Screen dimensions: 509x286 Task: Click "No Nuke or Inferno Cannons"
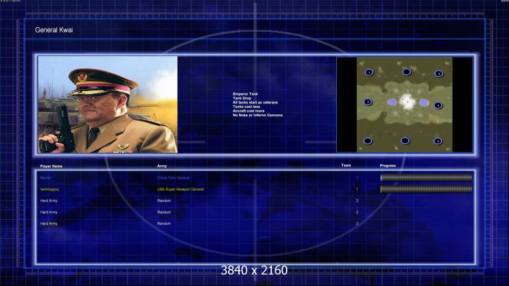[x=257, y=115]
